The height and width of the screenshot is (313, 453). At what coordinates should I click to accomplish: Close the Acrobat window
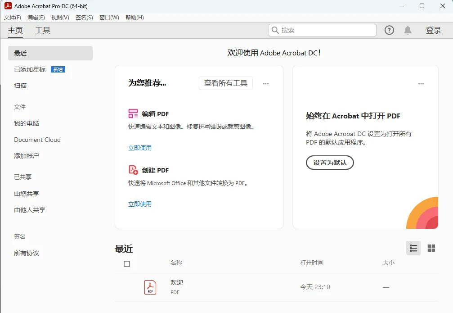pos(442,6)
